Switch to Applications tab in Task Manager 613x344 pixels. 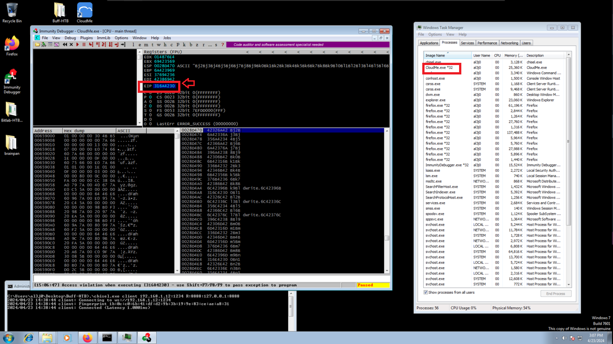tap(429, 43)
